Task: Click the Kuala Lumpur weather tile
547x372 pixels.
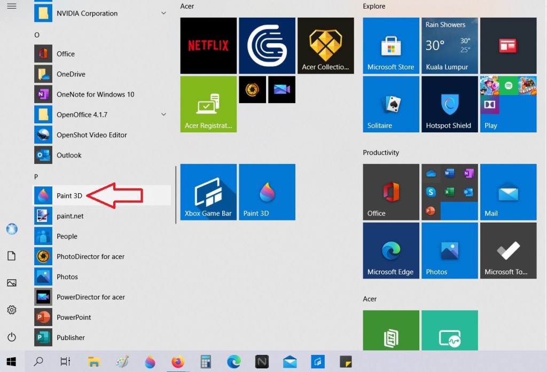Action: coord(449,45)
